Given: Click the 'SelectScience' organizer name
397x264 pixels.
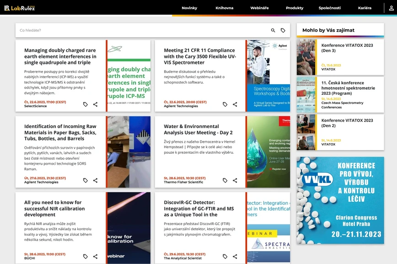Looking at the screenshot, I should pos(36,106).
